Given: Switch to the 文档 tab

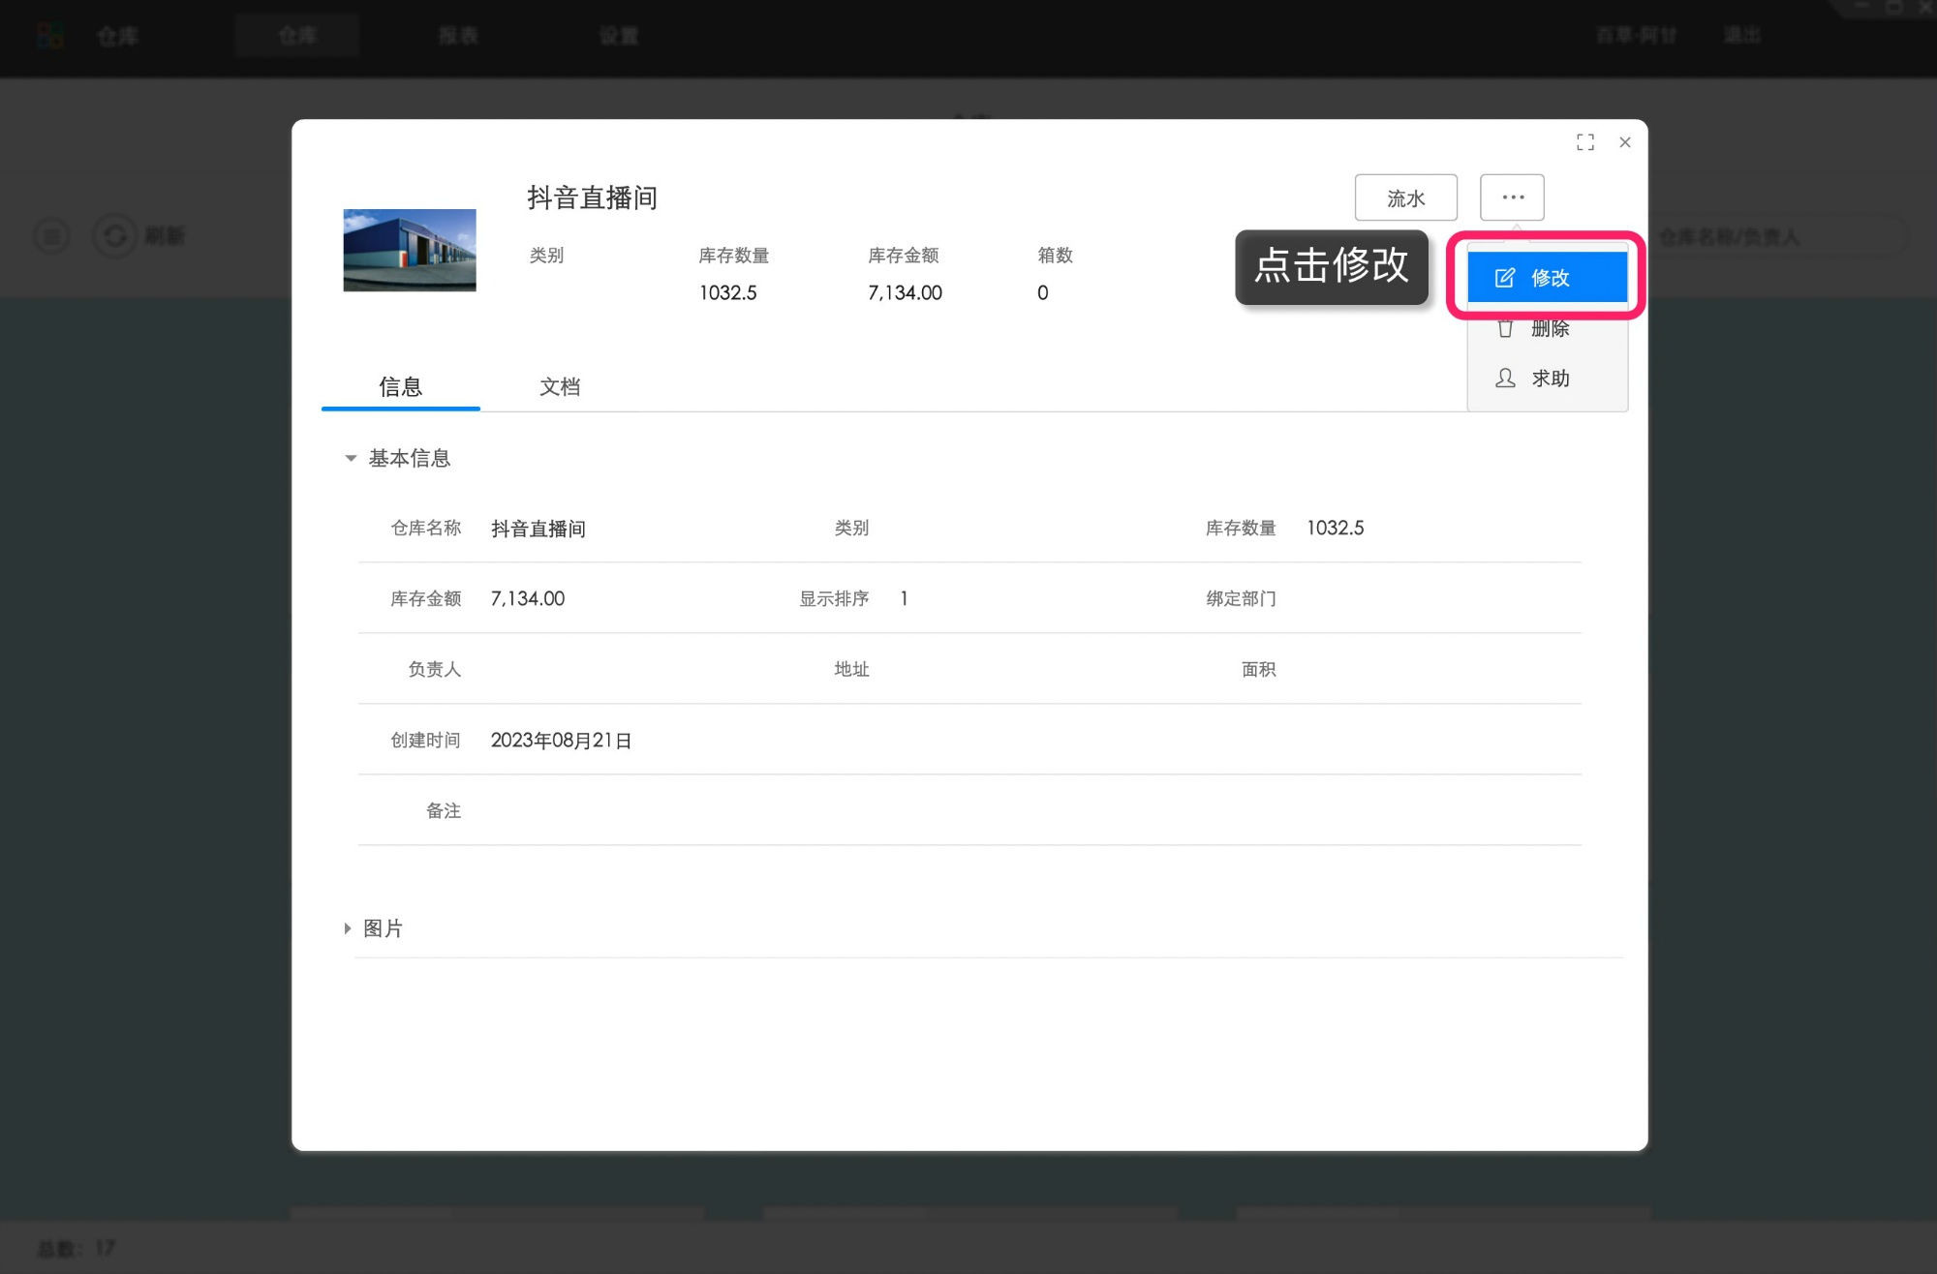Looking at the screenshot, I should pos(560,386).
